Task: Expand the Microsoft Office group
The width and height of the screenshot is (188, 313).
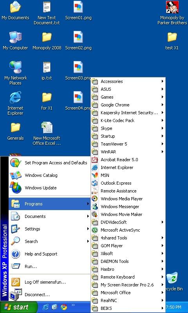Action: [128, 293]
